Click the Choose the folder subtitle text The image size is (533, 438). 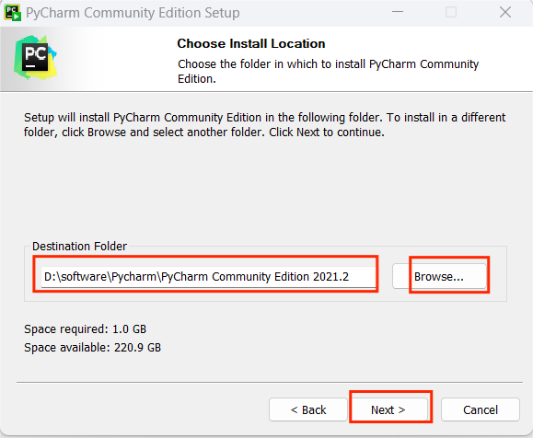click(x=328, y=72)
